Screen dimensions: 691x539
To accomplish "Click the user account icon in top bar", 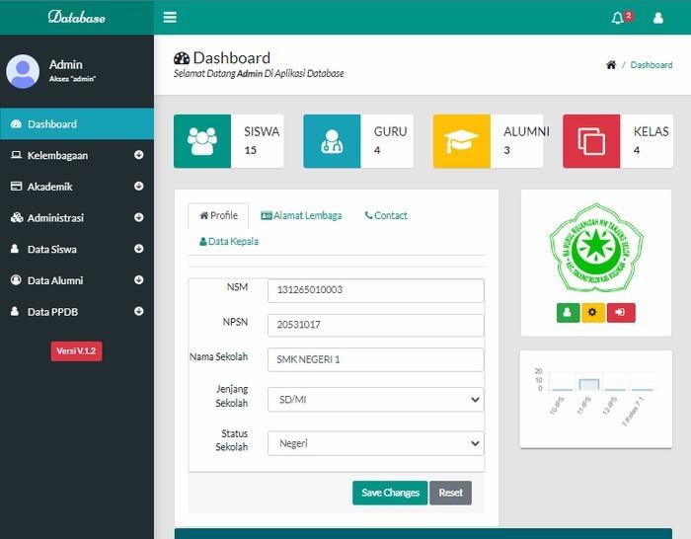I will tap(658, 18).
